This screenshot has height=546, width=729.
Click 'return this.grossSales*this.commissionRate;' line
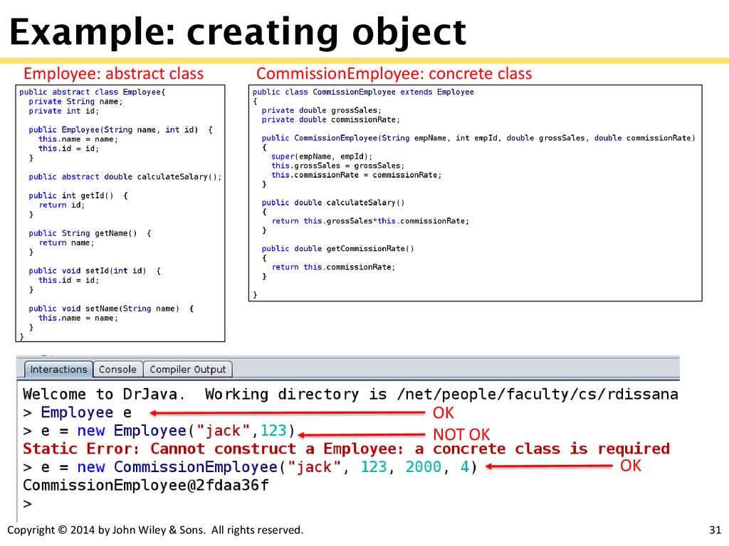tap(370, 221)
